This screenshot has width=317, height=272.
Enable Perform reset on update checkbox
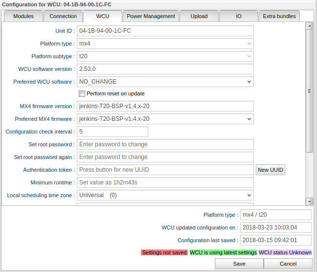(x=82, y=93)
